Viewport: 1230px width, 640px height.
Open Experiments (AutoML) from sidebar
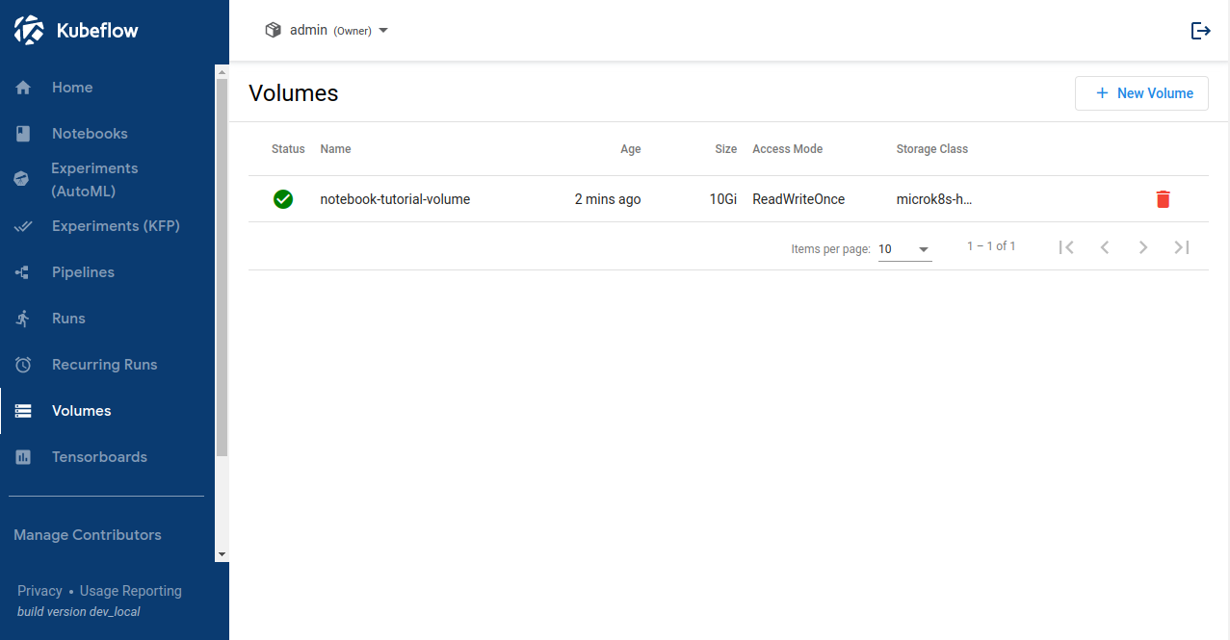(x=94, y=180)
